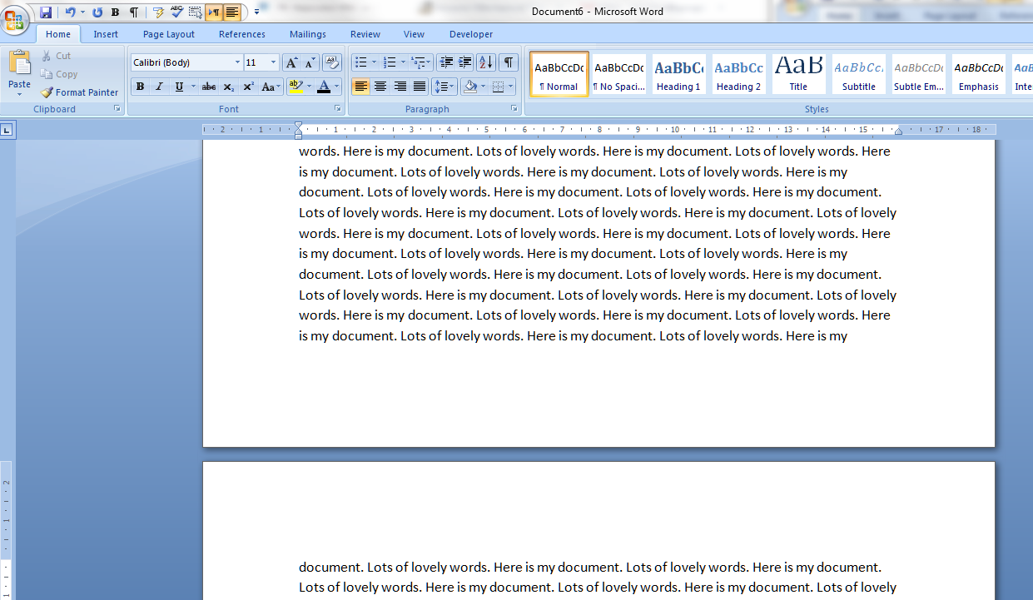Image resolution: width=1033 pixels, height=600 pixels.
Task: Click the Paste button
Action: point(19,73)
